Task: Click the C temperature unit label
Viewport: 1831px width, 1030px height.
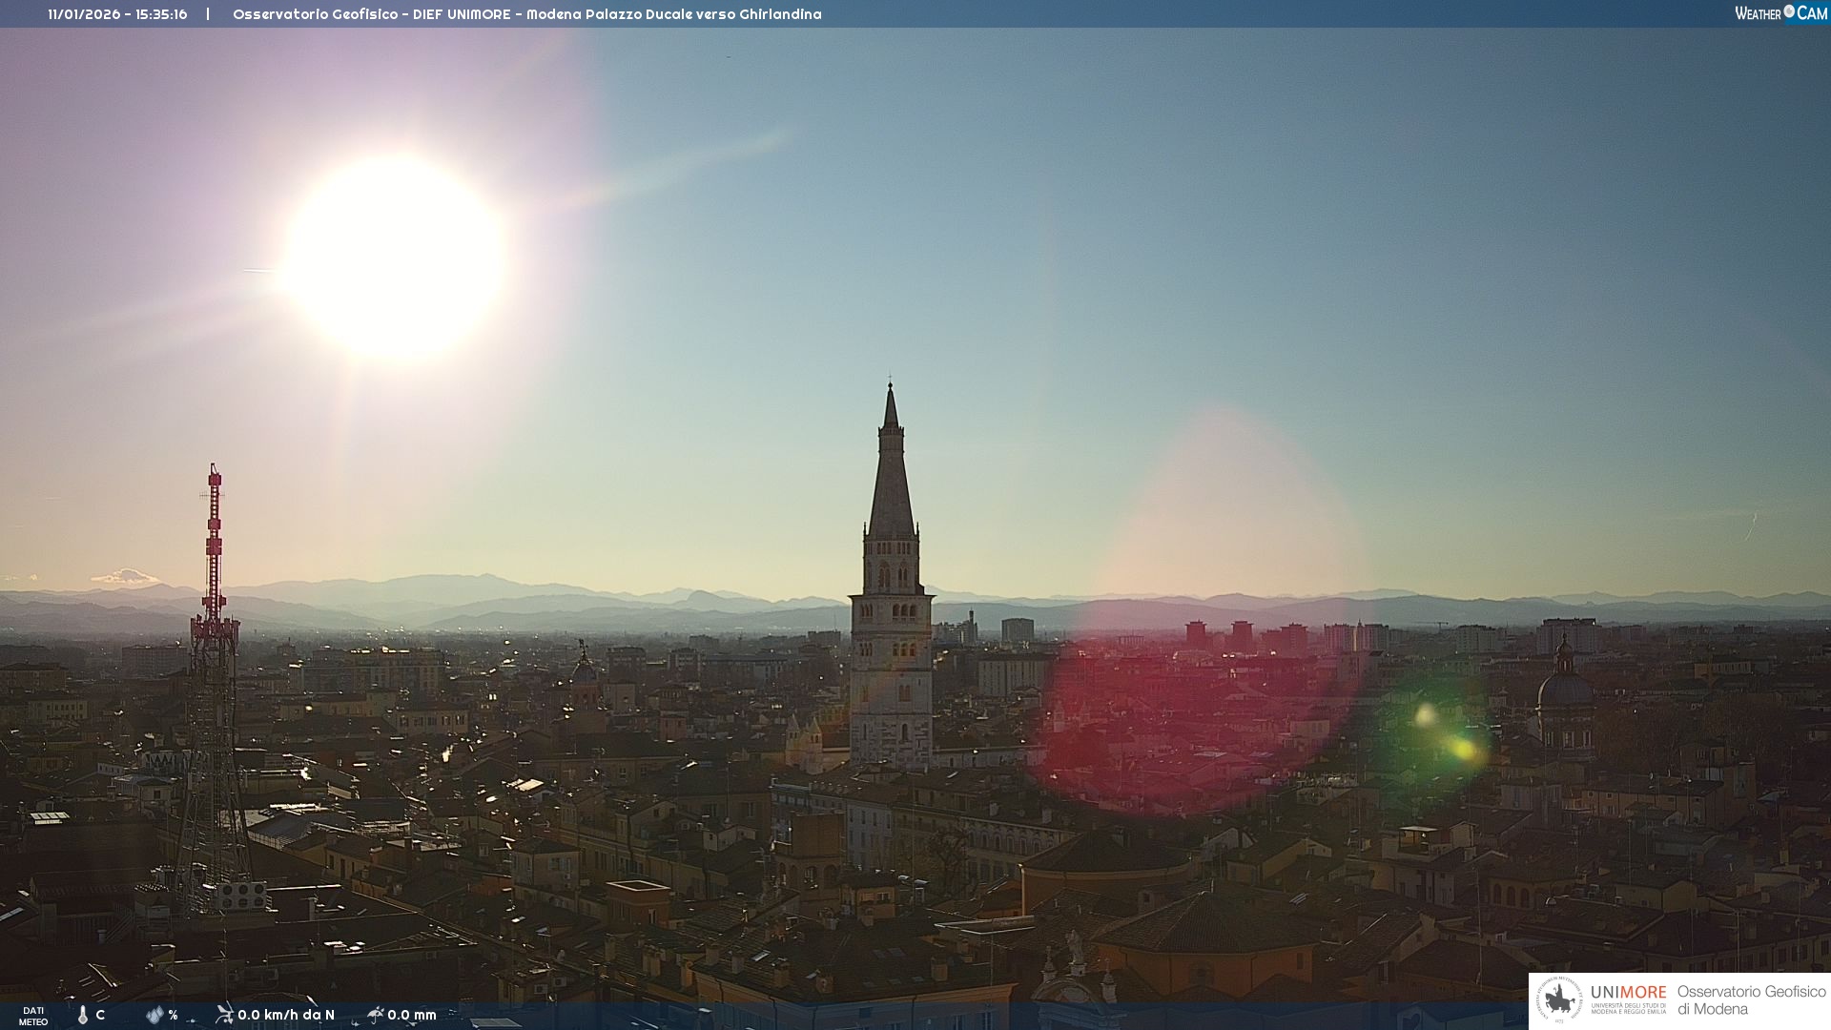Action: pyautogui.click(x=100, y=1015)
